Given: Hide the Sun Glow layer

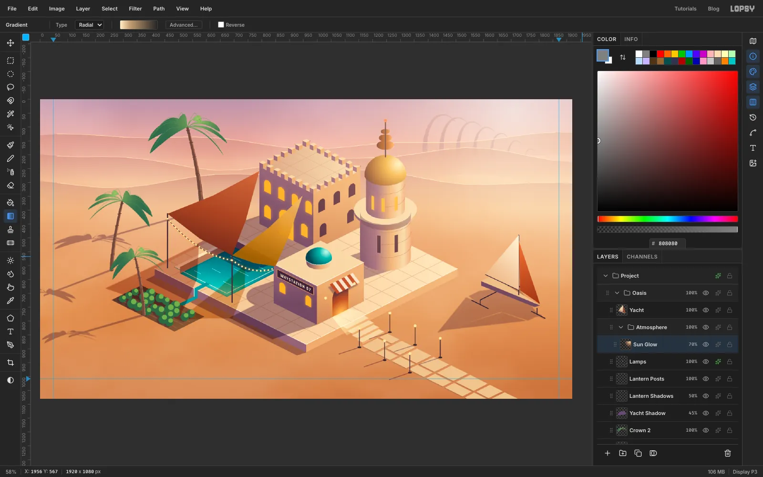Looking at the screenshot, I should [706, 344].
